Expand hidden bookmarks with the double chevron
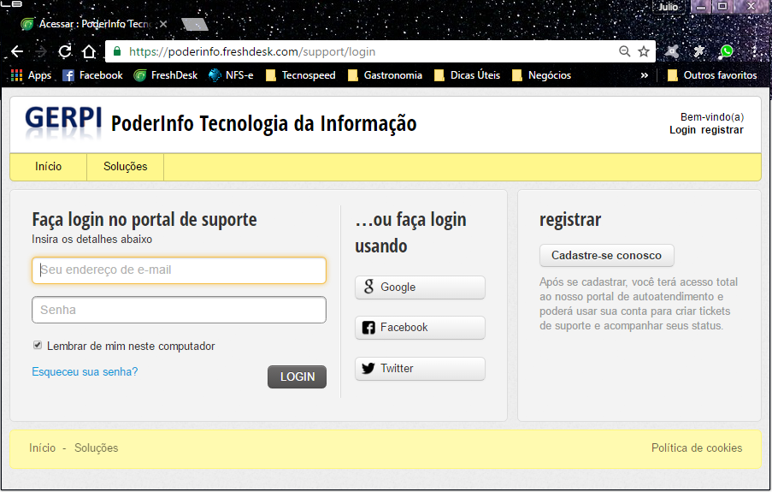The width and height of the screenshot is (772, 492). tap(644, 75)
